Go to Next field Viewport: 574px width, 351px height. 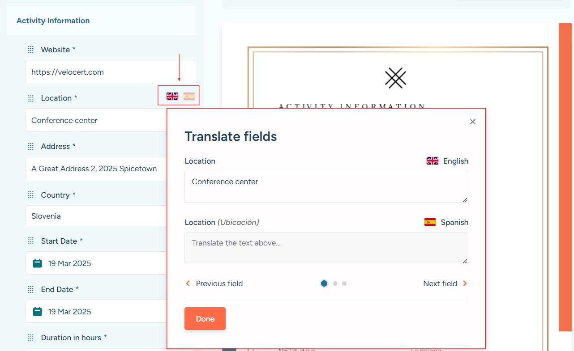[x=445, y=283]
